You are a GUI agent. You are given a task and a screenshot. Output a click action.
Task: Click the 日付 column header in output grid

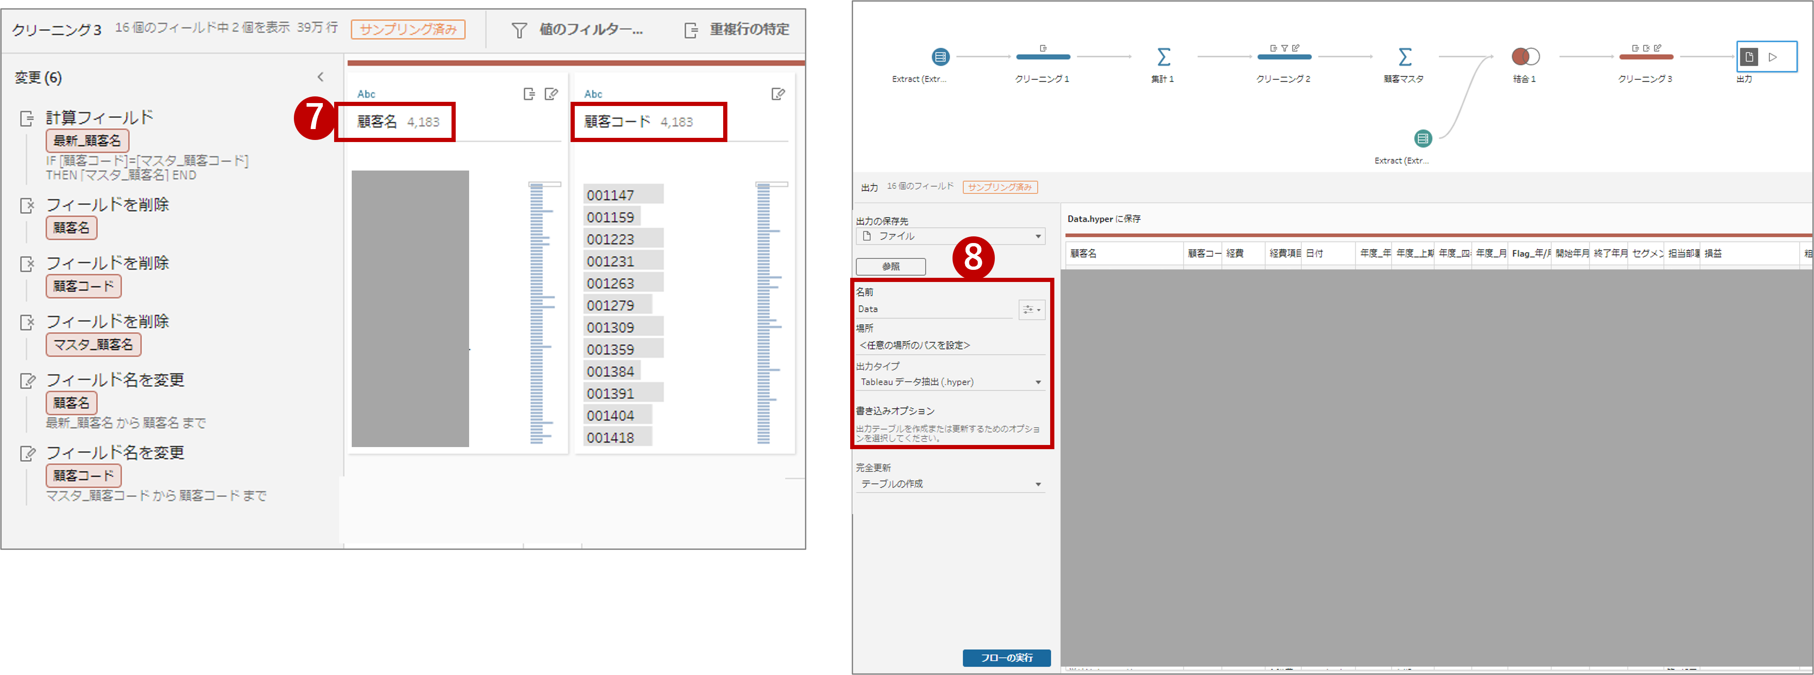click(x=1329, y=253)
